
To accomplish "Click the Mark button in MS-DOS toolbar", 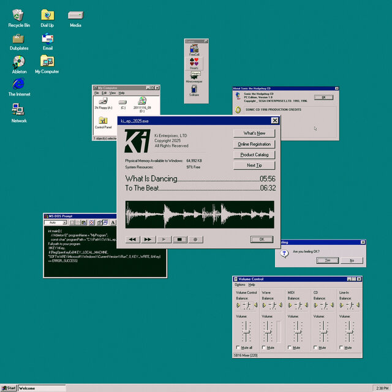I will pos(72,222).
